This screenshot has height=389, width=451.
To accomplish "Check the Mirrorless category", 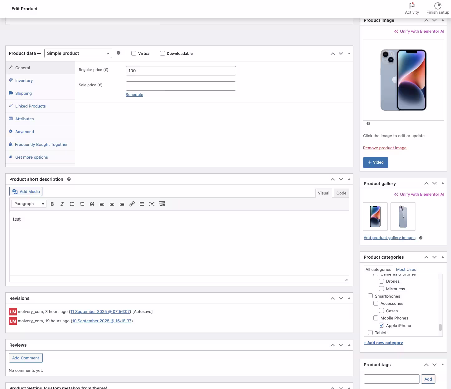I will (381, 289).
